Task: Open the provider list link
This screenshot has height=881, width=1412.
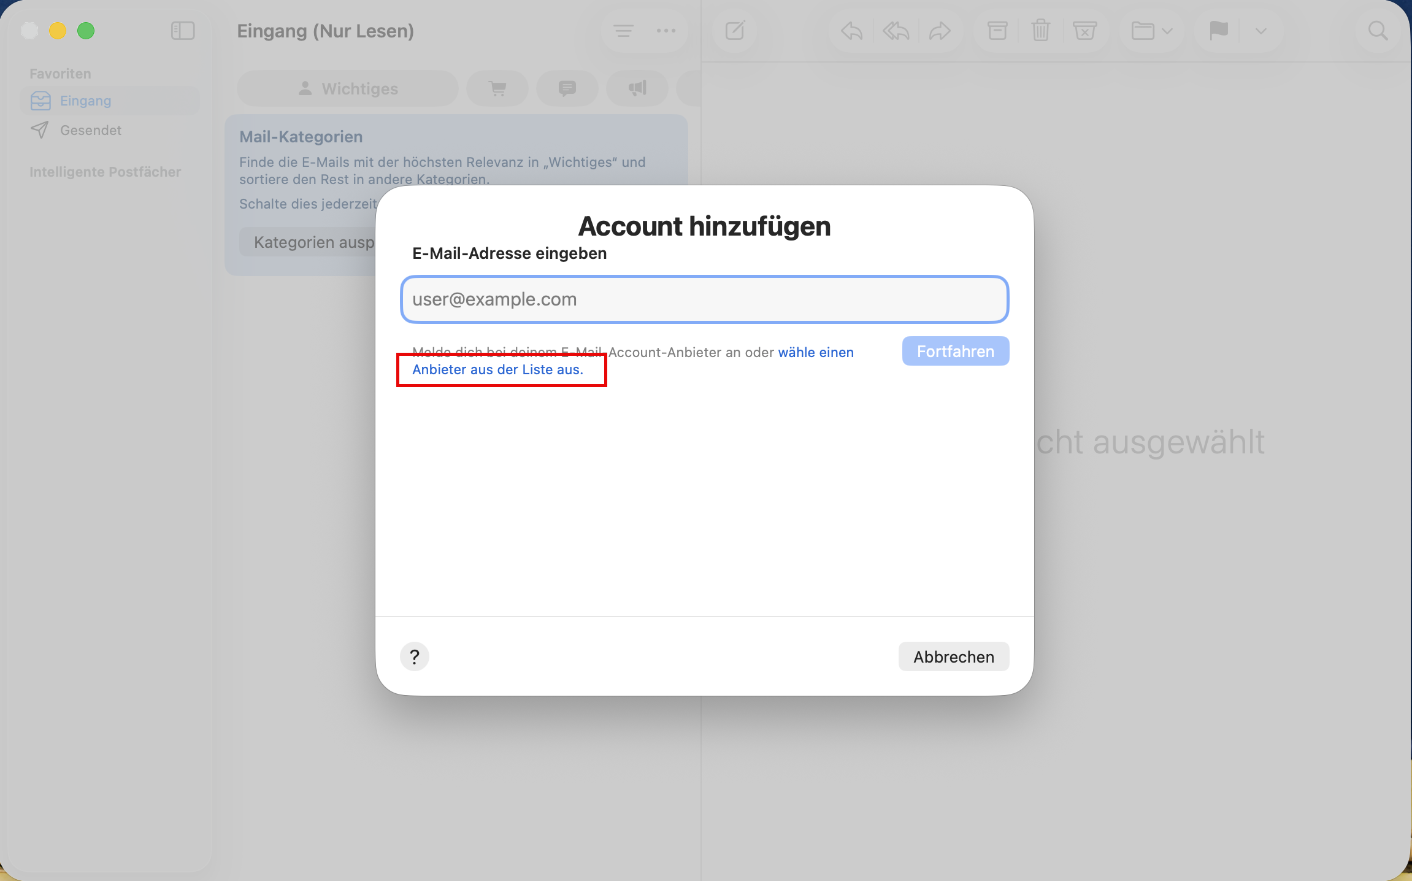Action: (497, 369)
